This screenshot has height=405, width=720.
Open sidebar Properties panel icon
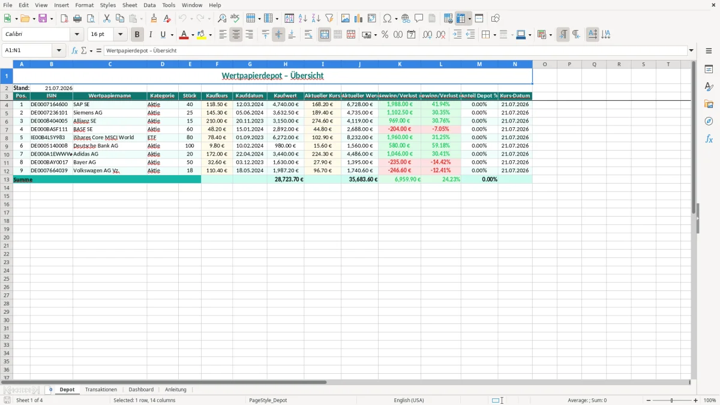click(x=709, y=69)
